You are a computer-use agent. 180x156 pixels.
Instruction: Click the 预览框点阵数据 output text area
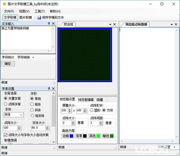(147, 84)
